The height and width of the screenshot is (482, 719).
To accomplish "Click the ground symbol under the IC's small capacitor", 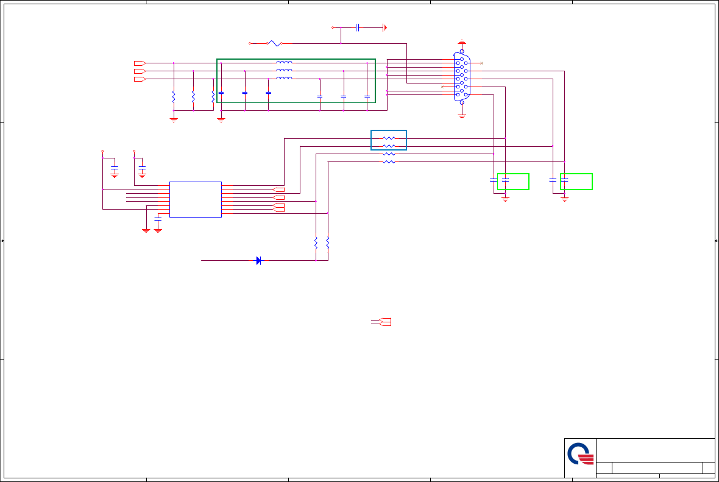I will coord(158,231).
